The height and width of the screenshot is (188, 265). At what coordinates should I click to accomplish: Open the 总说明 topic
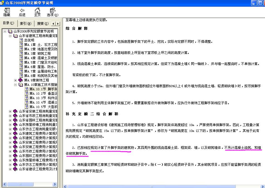29,40
